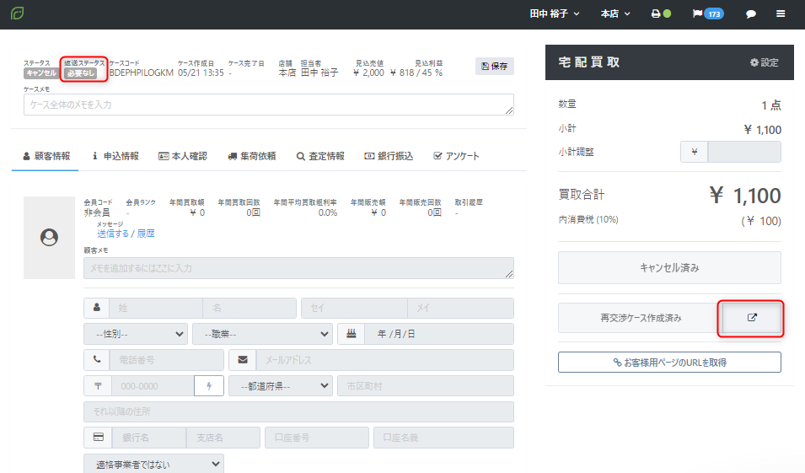Open the 適格事業者ではない dropdown
Viewport: 805px width, 473px height.
(x=153, y=464)
